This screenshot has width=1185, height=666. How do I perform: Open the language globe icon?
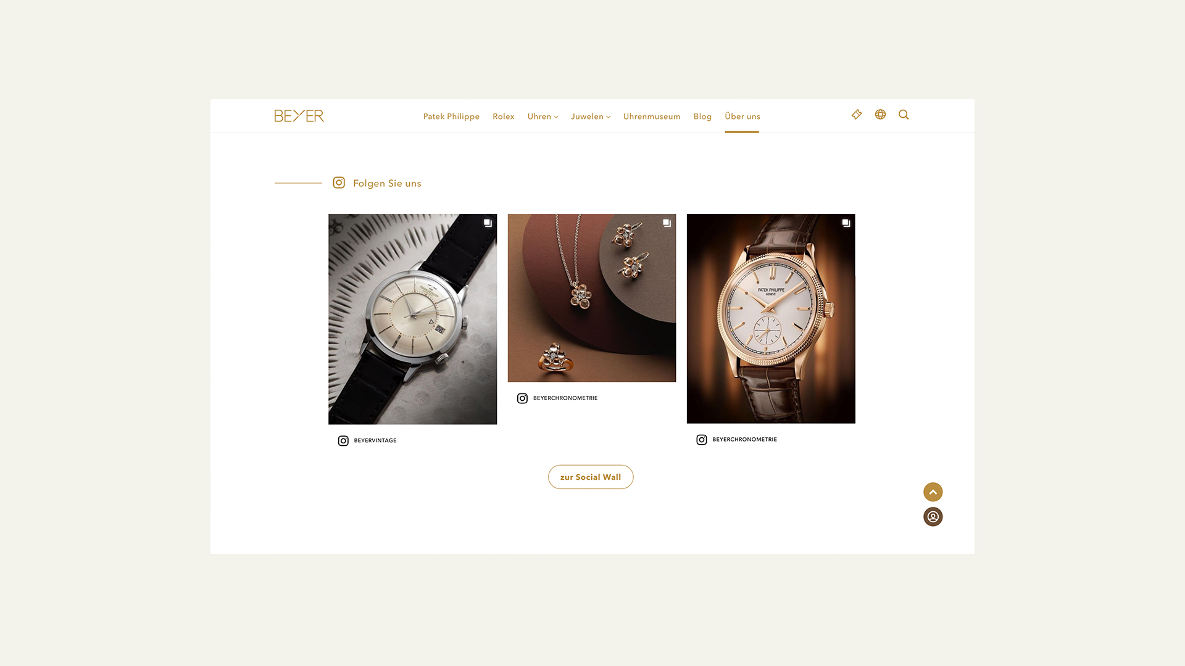pyautogui.click(x=880, y=115)
